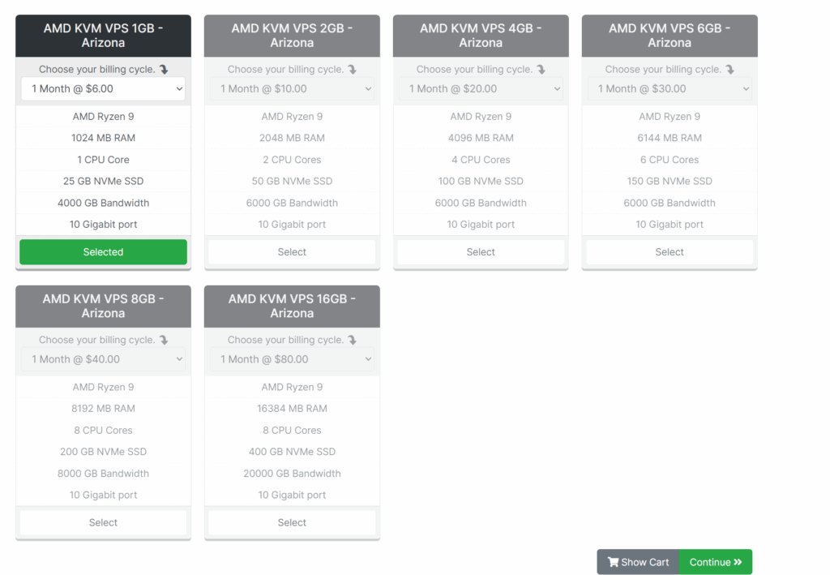Click the green Selected button on 1GB plan

coord(103,252)
